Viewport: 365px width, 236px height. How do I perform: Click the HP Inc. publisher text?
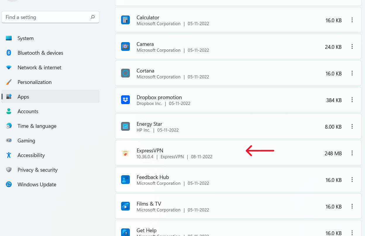point(143,130)
